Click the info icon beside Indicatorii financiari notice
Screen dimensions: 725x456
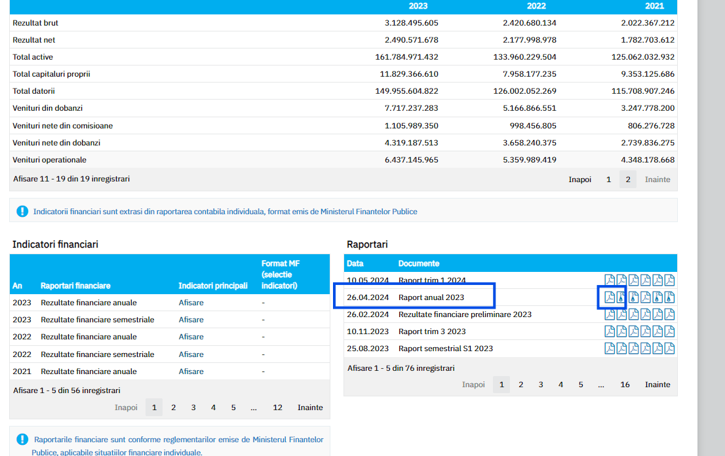[x=22, y=212]
